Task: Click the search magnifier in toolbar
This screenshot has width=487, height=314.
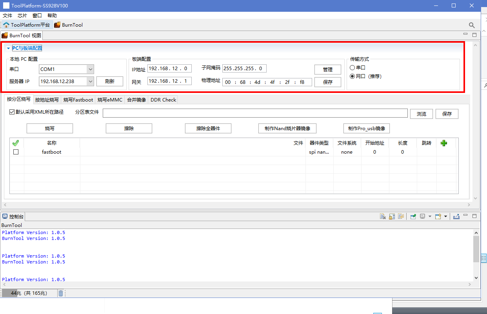Action: (472, 25)
